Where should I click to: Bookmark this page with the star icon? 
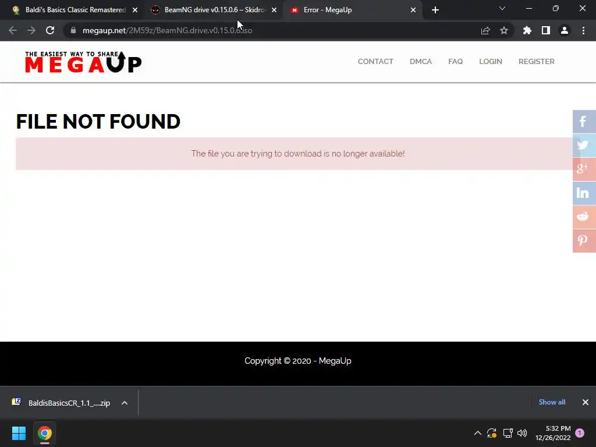tap(503, 30)
